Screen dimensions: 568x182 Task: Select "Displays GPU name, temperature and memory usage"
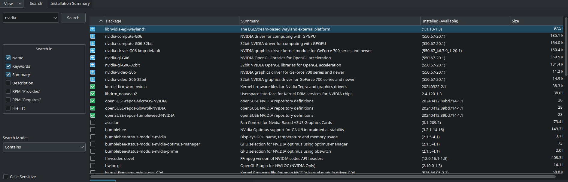coord(289,137)
